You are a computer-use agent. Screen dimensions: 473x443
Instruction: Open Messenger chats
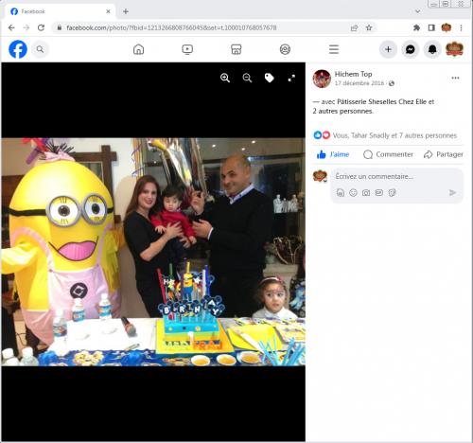[x=411, y=49]
